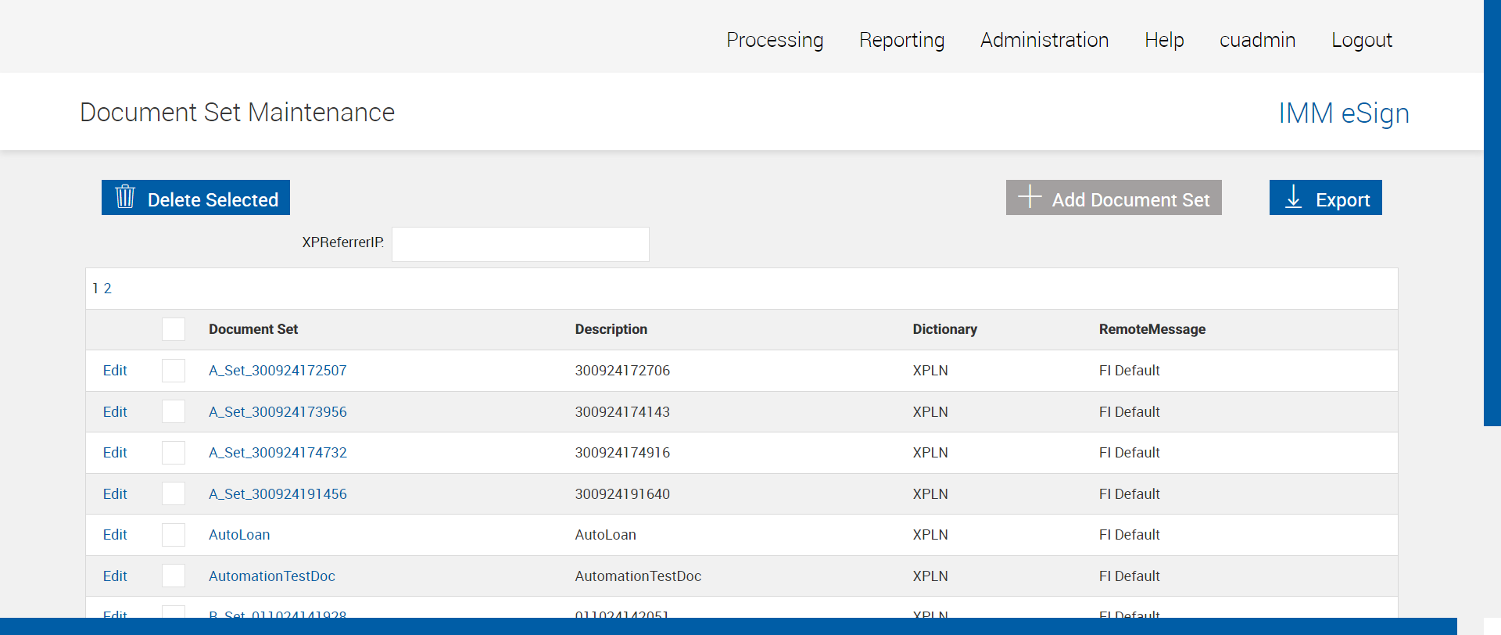The image size is (1501, 635).
Task: Click the download arrow icon on Export
Action: click(1294, 197)
